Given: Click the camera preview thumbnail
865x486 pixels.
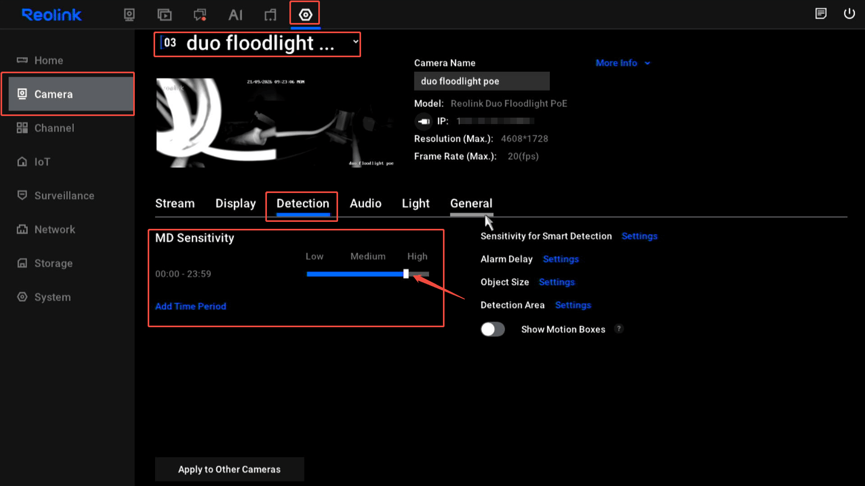Looking at the screenshot, I should click(x=277, y=122).
